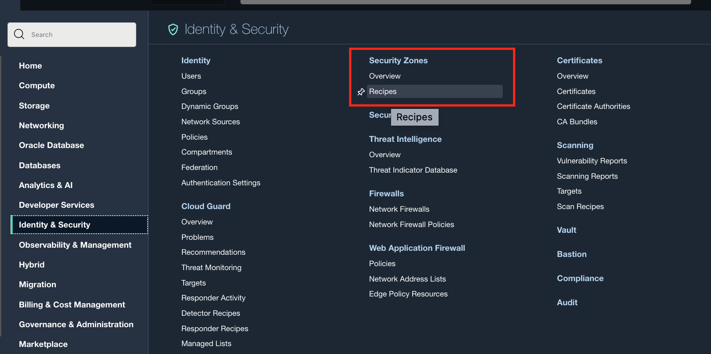The image size is (711, 354).
Task: Open the Cloud Guard Recommendations page
Action: (213, 252)
